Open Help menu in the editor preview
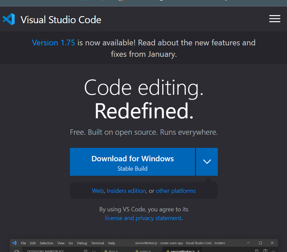 [x=112, y=243]
